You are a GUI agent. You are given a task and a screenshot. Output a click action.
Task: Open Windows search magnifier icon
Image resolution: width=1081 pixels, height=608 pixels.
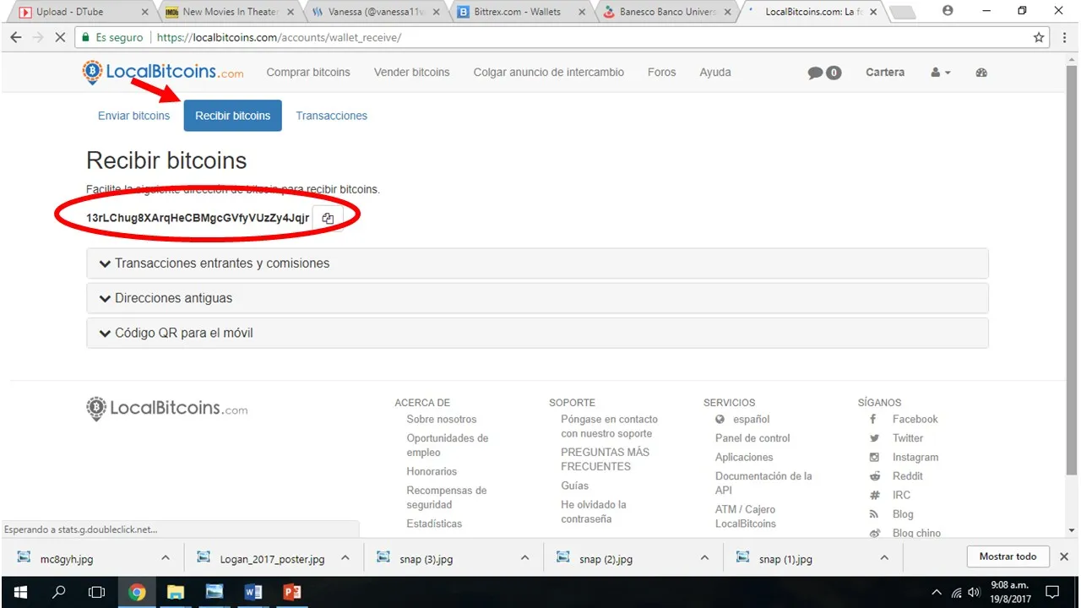click(x=58, y=592)
